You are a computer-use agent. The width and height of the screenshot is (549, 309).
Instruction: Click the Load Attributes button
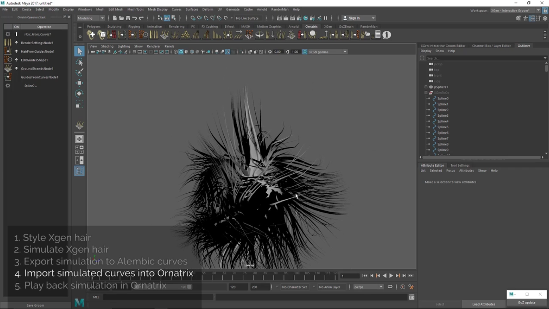pos(483,304)
